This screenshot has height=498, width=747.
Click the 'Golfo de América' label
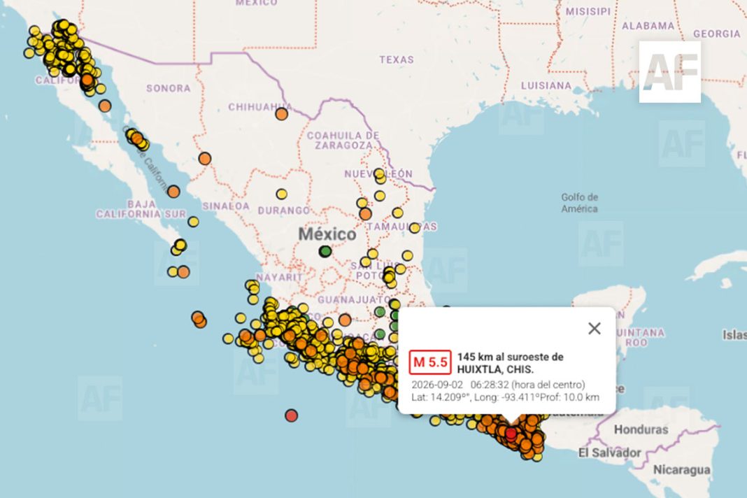pos(579,203)
